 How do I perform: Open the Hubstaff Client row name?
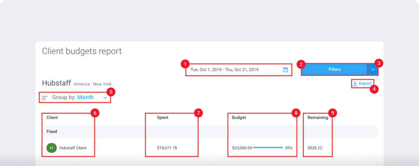tap(73, 148)
